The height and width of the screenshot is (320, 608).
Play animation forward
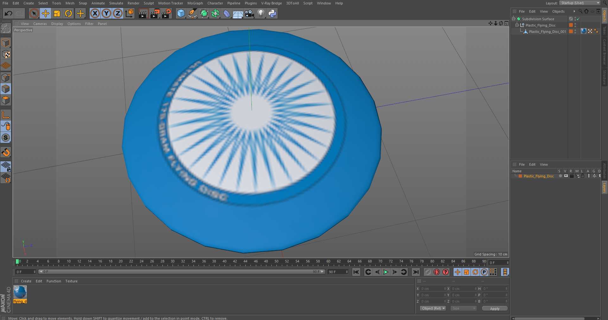click(386, 272)
